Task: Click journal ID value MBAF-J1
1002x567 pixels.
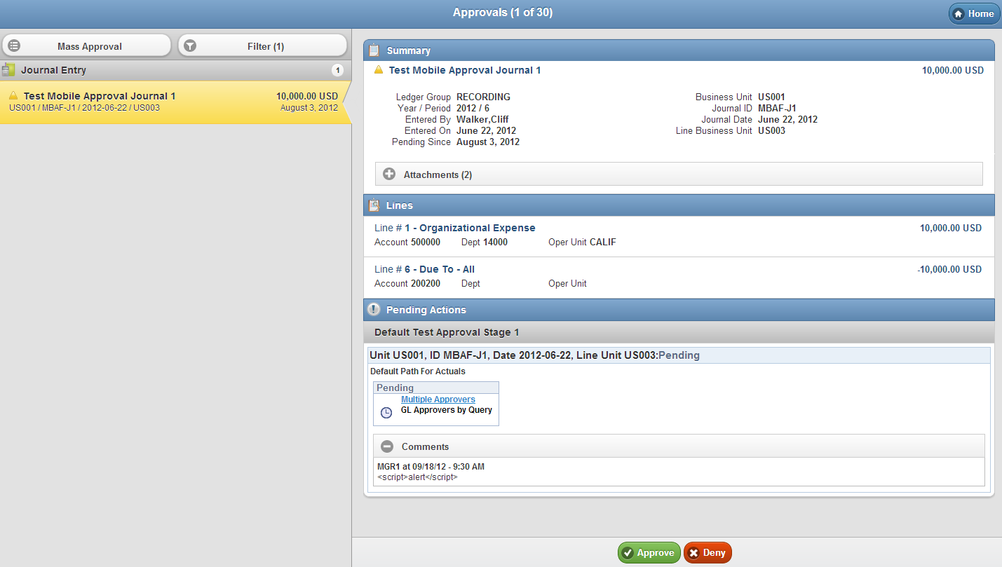Action: 777,108
